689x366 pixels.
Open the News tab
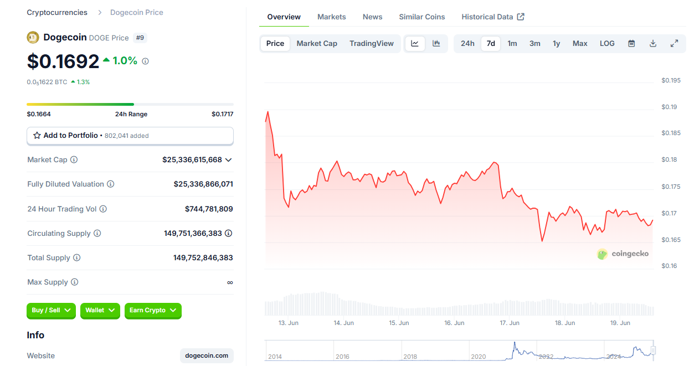[x=373, y=17]
